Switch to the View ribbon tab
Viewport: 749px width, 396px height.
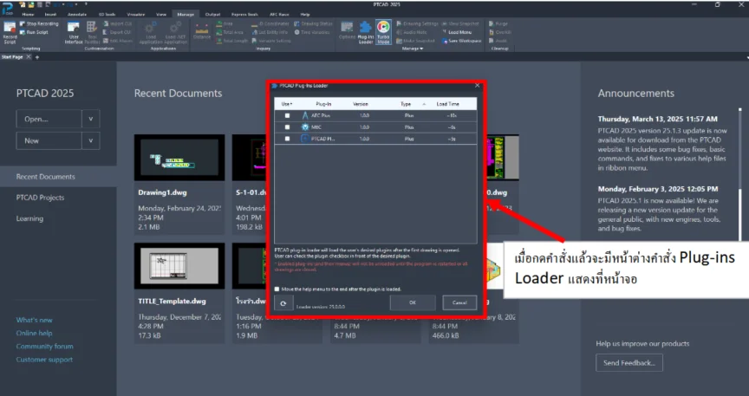click(161, 15)
